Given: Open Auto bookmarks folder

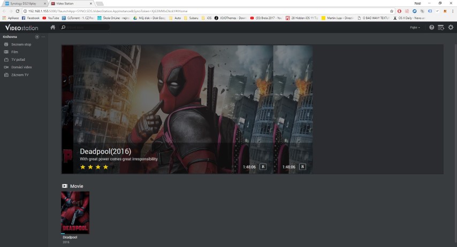Looking at the screenshot, I should pyautogui.click(x=175, y=18).
